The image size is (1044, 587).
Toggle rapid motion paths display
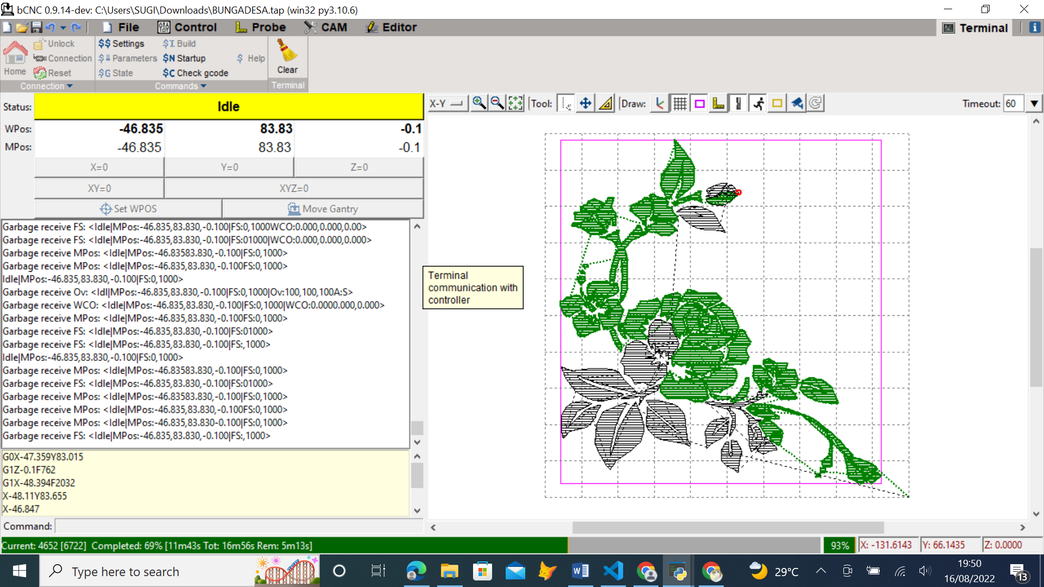(x=758, y=103)
